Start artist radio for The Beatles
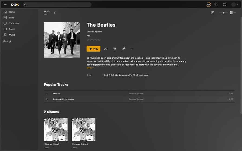This screenshot has width=242, height=151. [106, 49]
